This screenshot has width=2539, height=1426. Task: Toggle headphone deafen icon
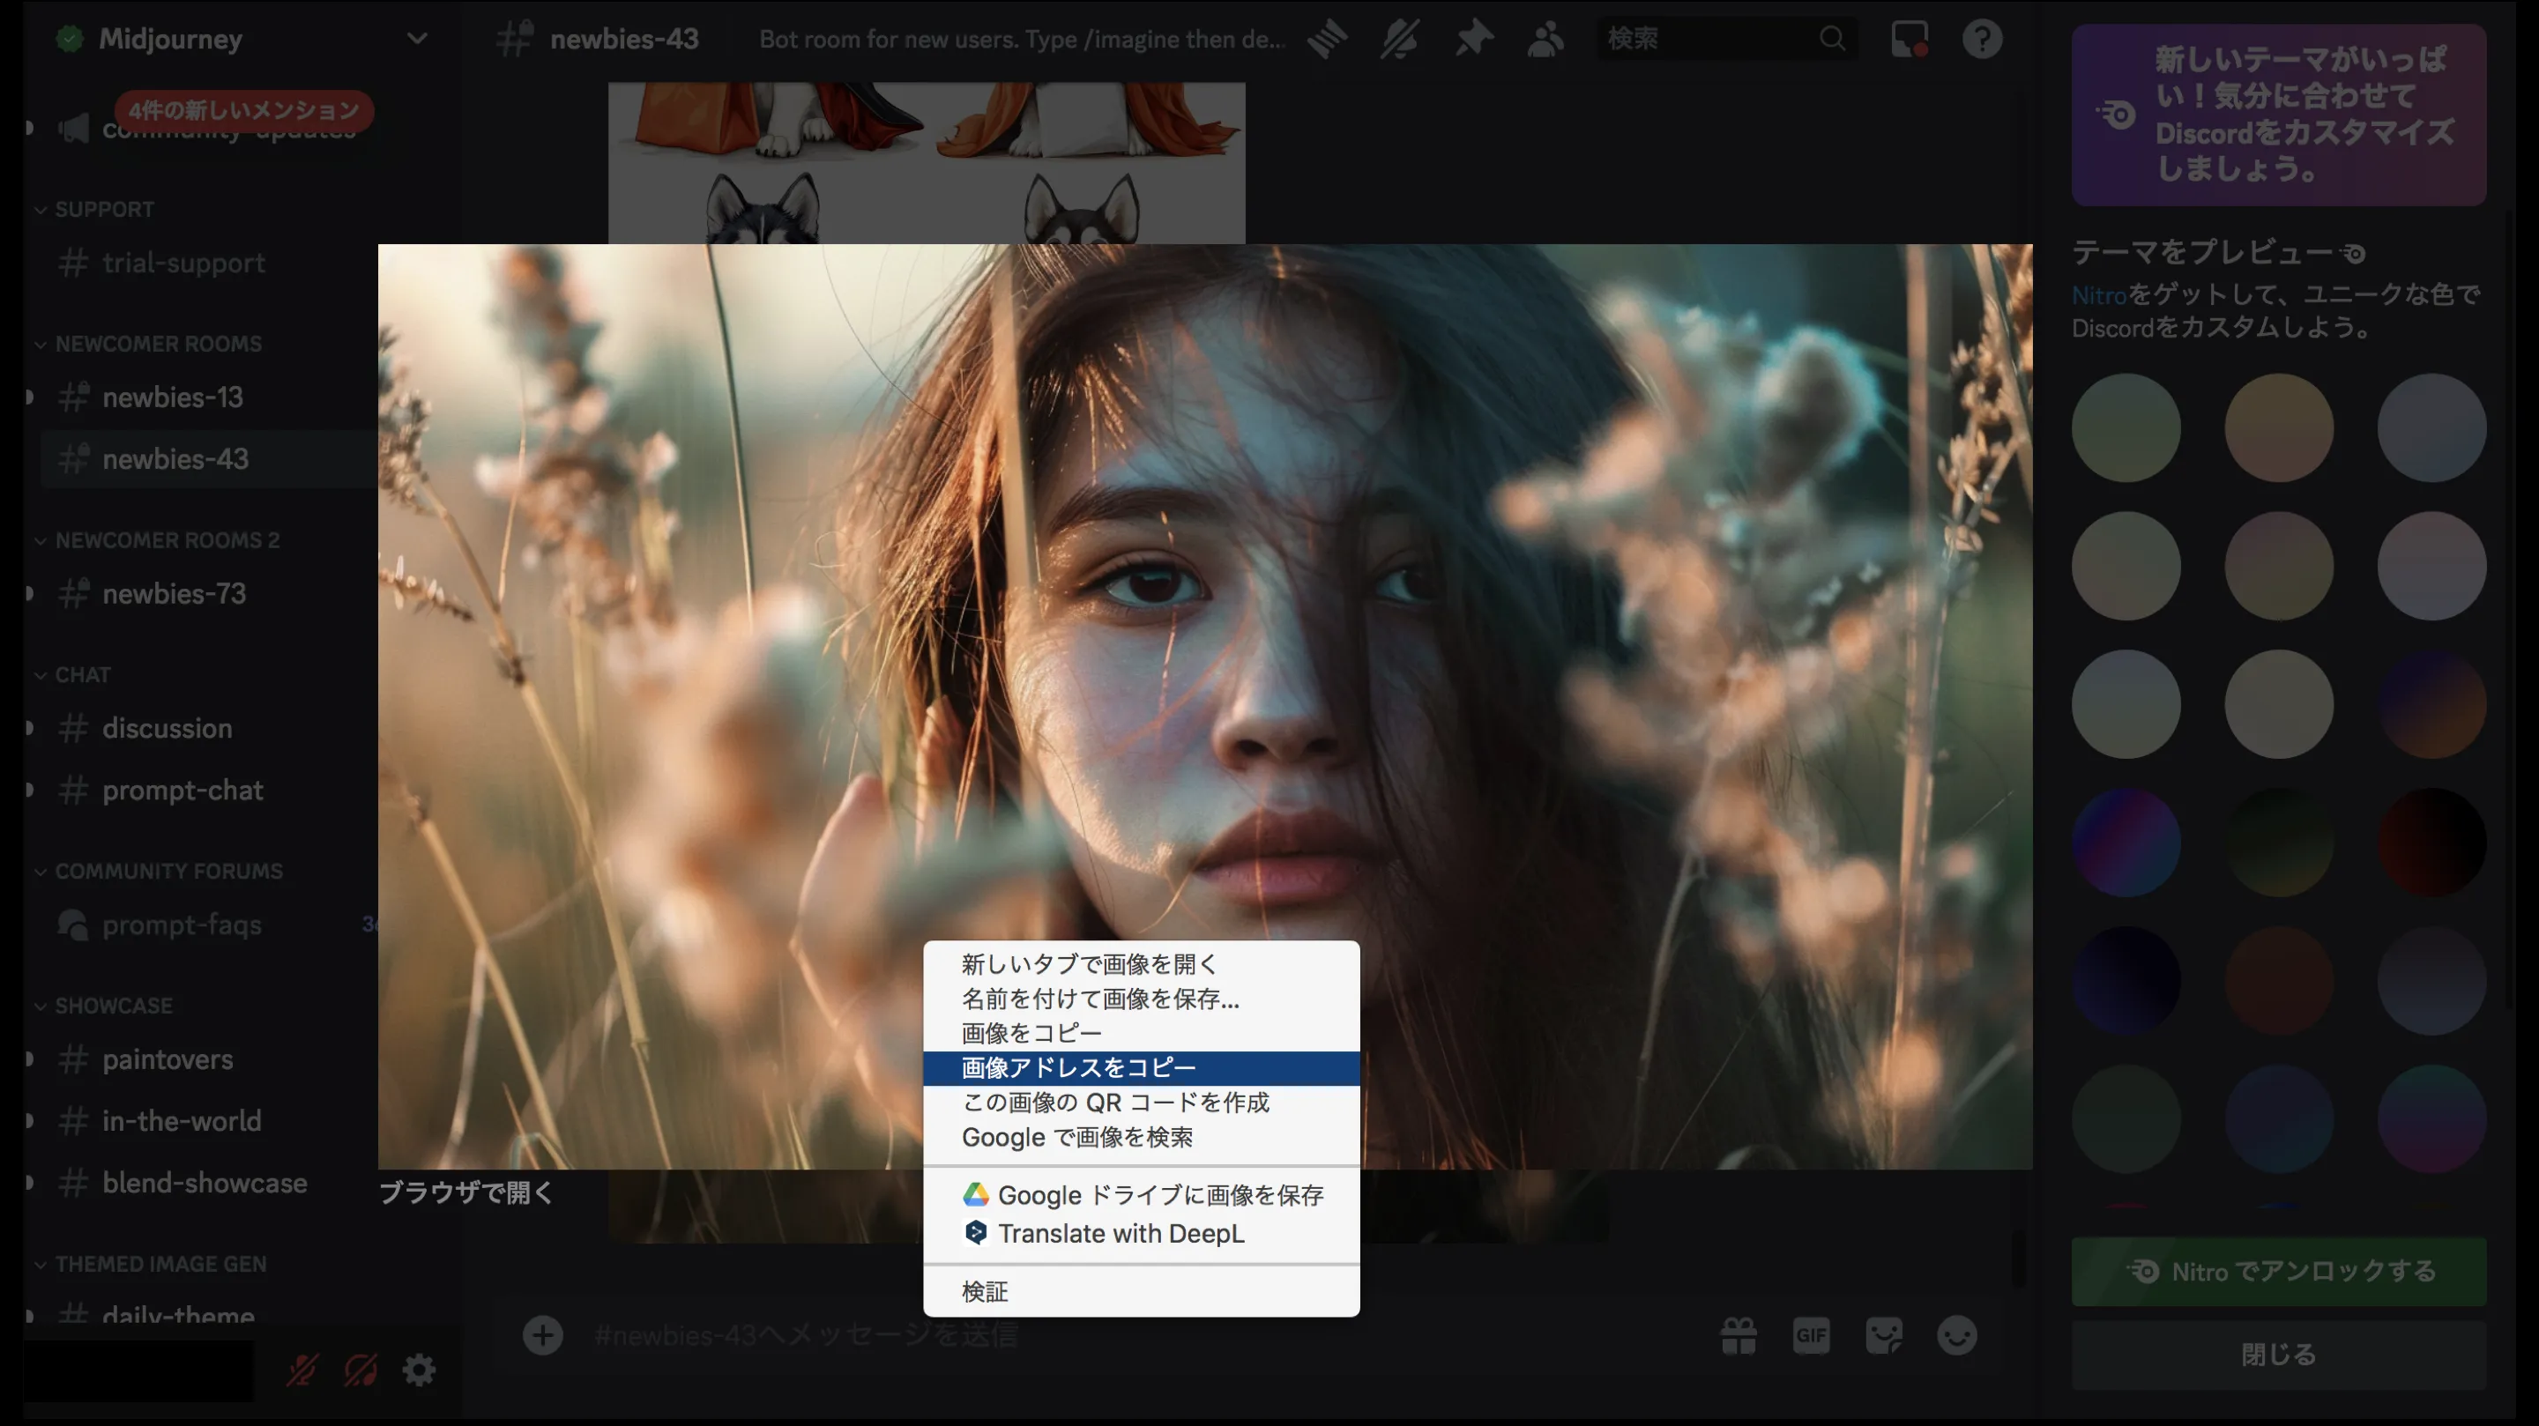361,1370
